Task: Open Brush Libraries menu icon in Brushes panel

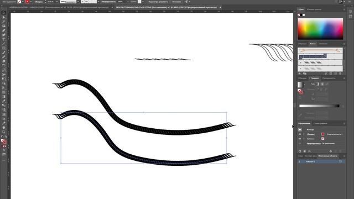Action: point(300,74)
